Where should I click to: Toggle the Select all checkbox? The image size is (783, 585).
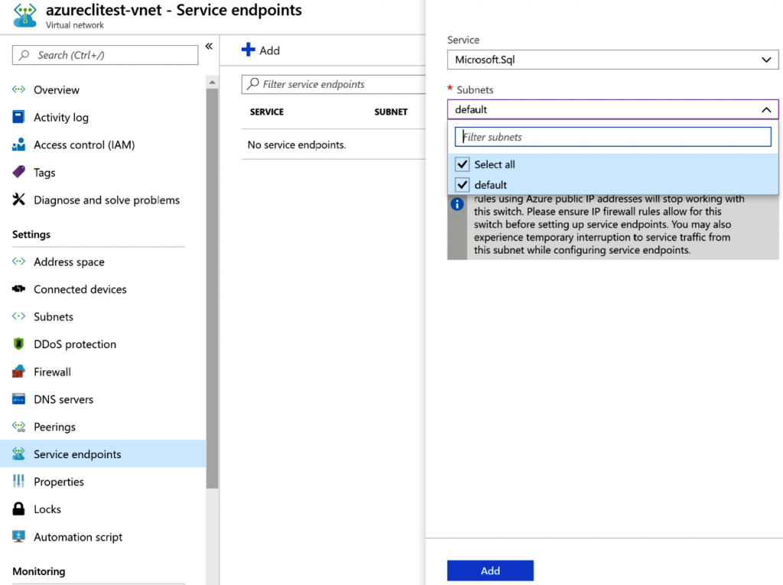(462, 164)
